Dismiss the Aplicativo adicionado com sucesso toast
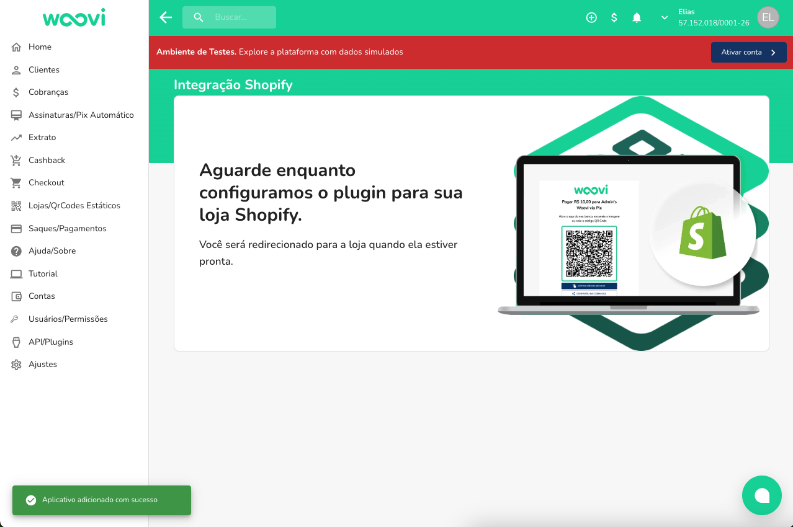Screen dimensions: 793x527 point(101,500)
